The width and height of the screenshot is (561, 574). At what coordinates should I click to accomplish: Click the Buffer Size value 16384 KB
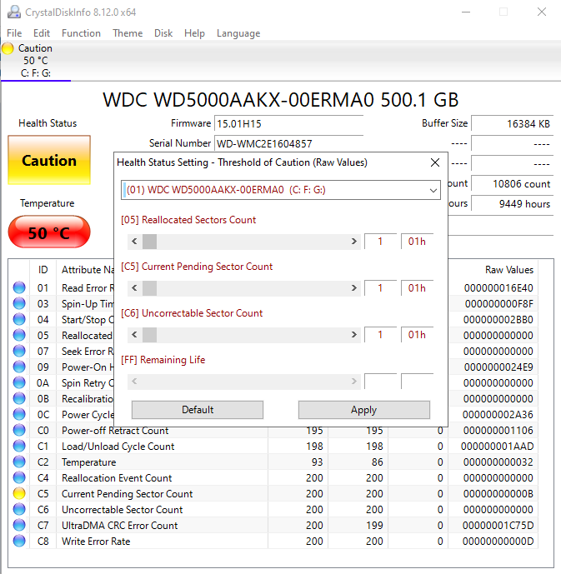pos(512,124)
